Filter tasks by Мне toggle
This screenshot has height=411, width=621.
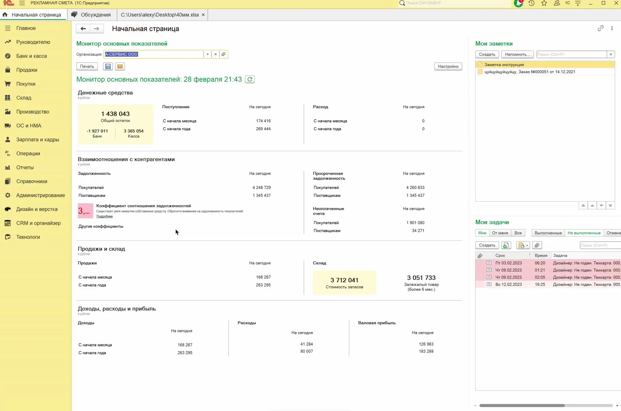(482, 233)
